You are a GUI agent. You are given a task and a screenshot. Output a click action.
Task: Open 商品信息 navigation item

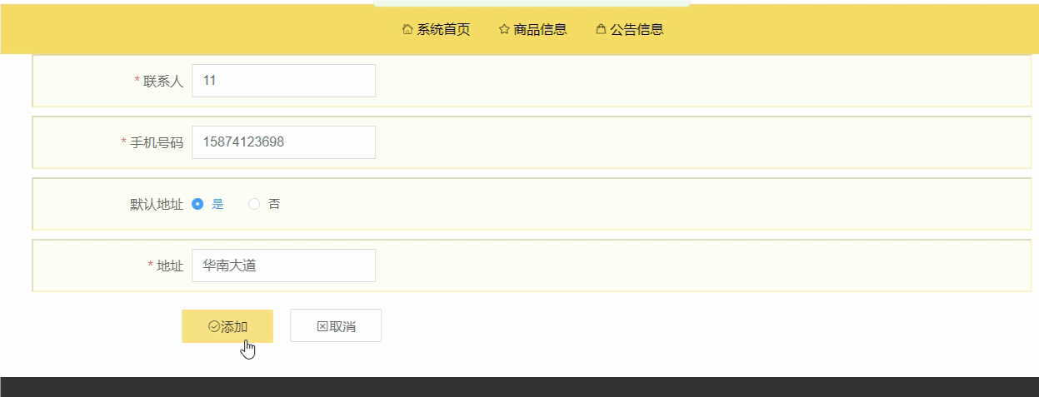coord(532,30)
